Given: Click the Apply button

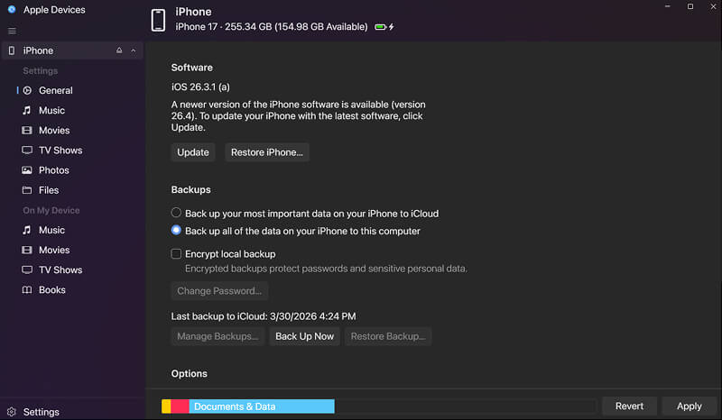Looking at the screenshot, I should click(689, 406).
